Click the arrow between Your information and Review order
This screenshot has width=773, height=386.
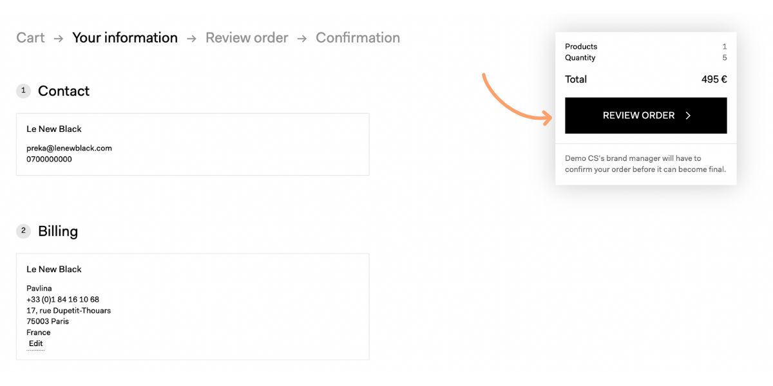[x=191, y=39]
